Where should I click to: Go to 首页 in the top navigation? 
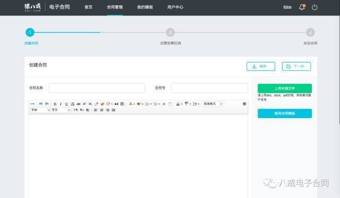coord(89,7)
